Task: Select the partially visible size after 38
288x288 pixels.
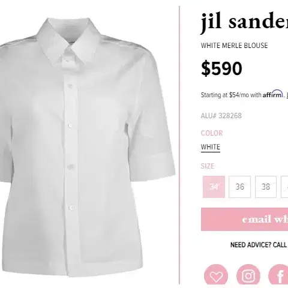Action: tap(284, 187)
